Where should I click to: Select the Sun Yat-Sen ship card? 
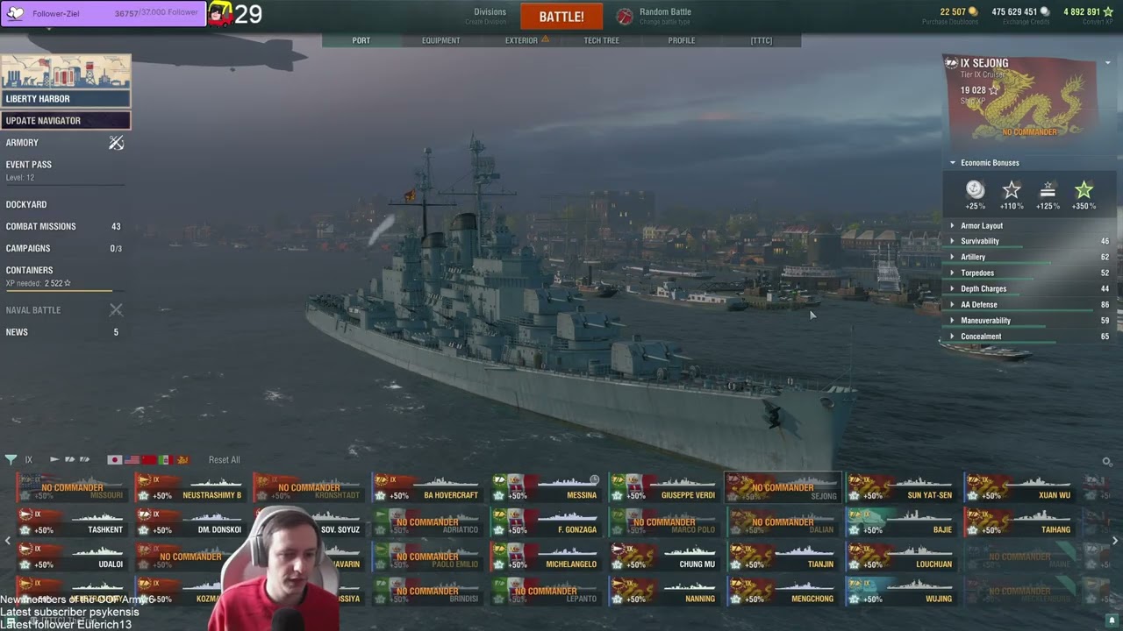[901, 487]
